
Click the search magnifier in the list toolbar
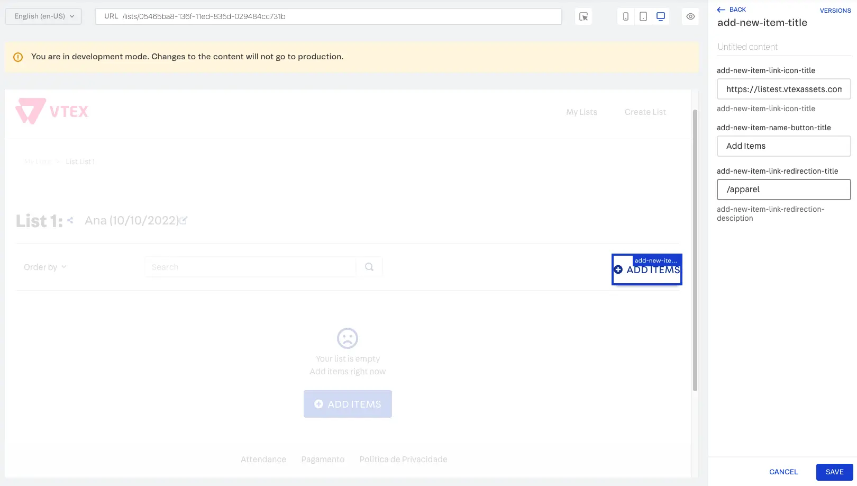369,267
